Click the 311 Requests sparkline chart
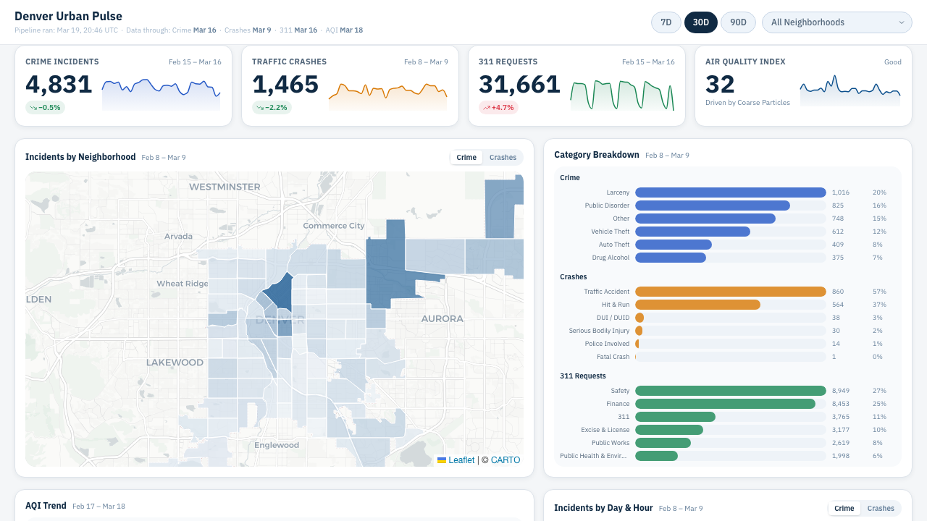Screen dimensions: 927x521 [x=622, y=94]
